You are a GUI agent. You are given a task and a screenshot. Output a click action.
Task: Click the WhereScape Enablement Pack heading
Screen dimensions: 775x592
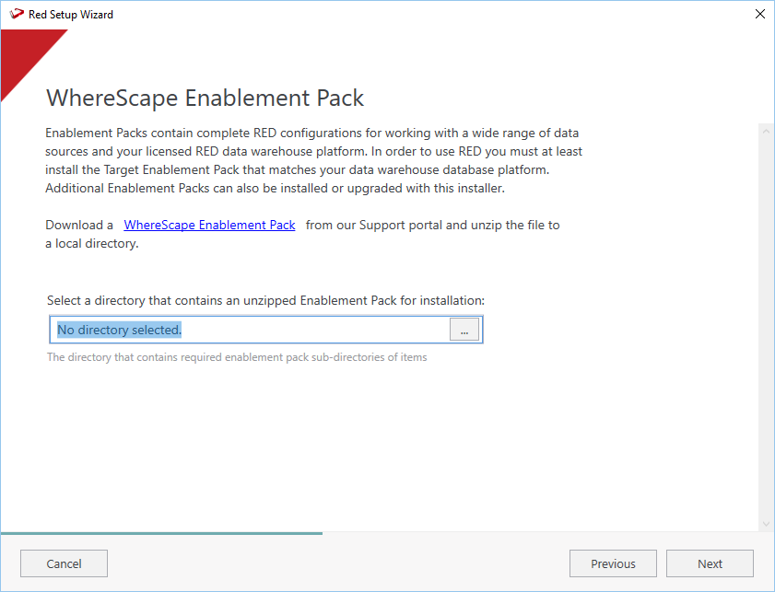pyautogui.click(x=205, y=99)
